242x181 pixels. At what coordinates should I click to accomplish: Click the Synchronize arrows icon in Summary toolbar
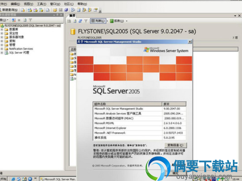coord(80,21)
